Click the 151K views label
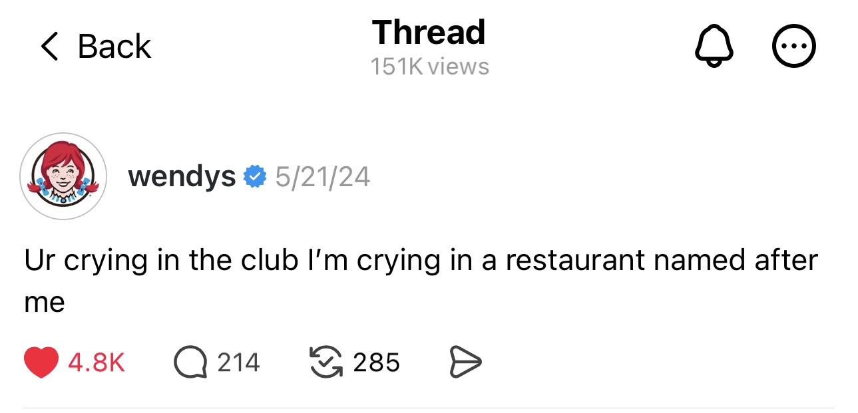858x413 pixels. click(429, 67)
